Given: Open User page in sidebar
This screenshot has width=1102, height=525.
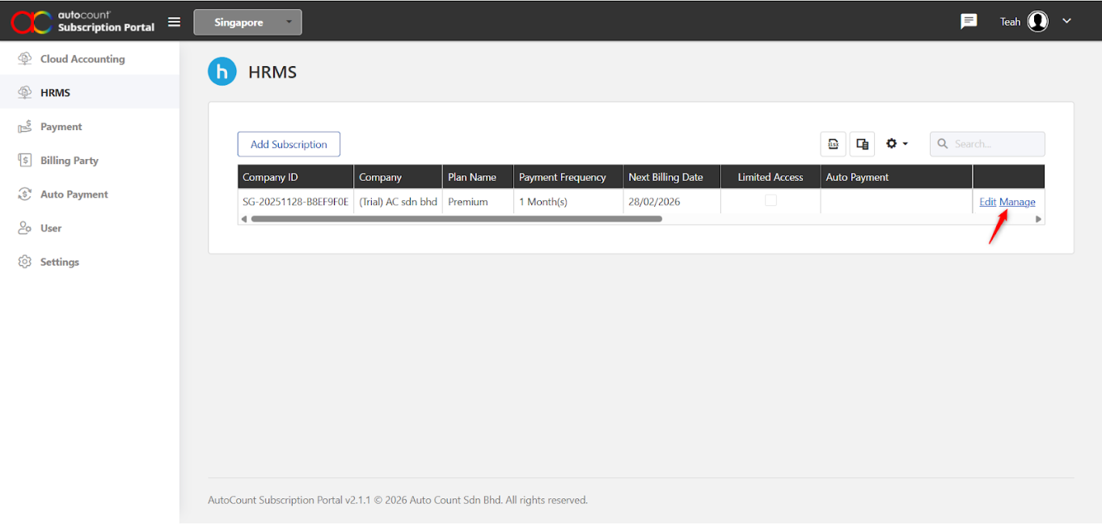Looking at the screenshot, I should tap(90, 229).
